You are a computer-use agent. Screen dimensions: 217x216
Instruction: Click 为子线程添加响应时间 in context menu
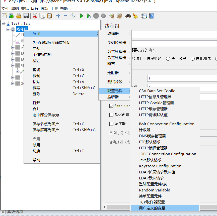pyautogui.click(x=62, y=43)
